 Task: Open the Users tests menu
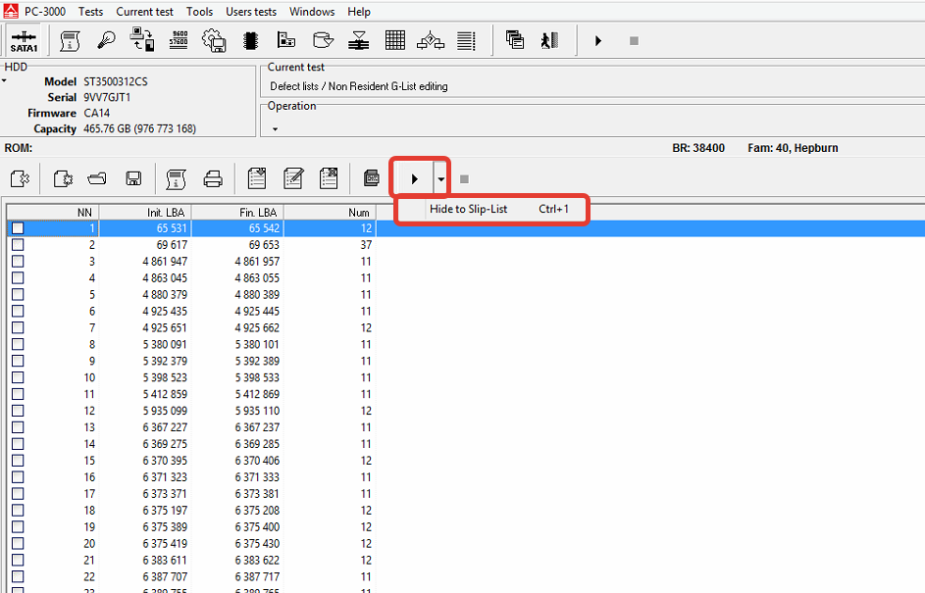[x=251, y=12]
